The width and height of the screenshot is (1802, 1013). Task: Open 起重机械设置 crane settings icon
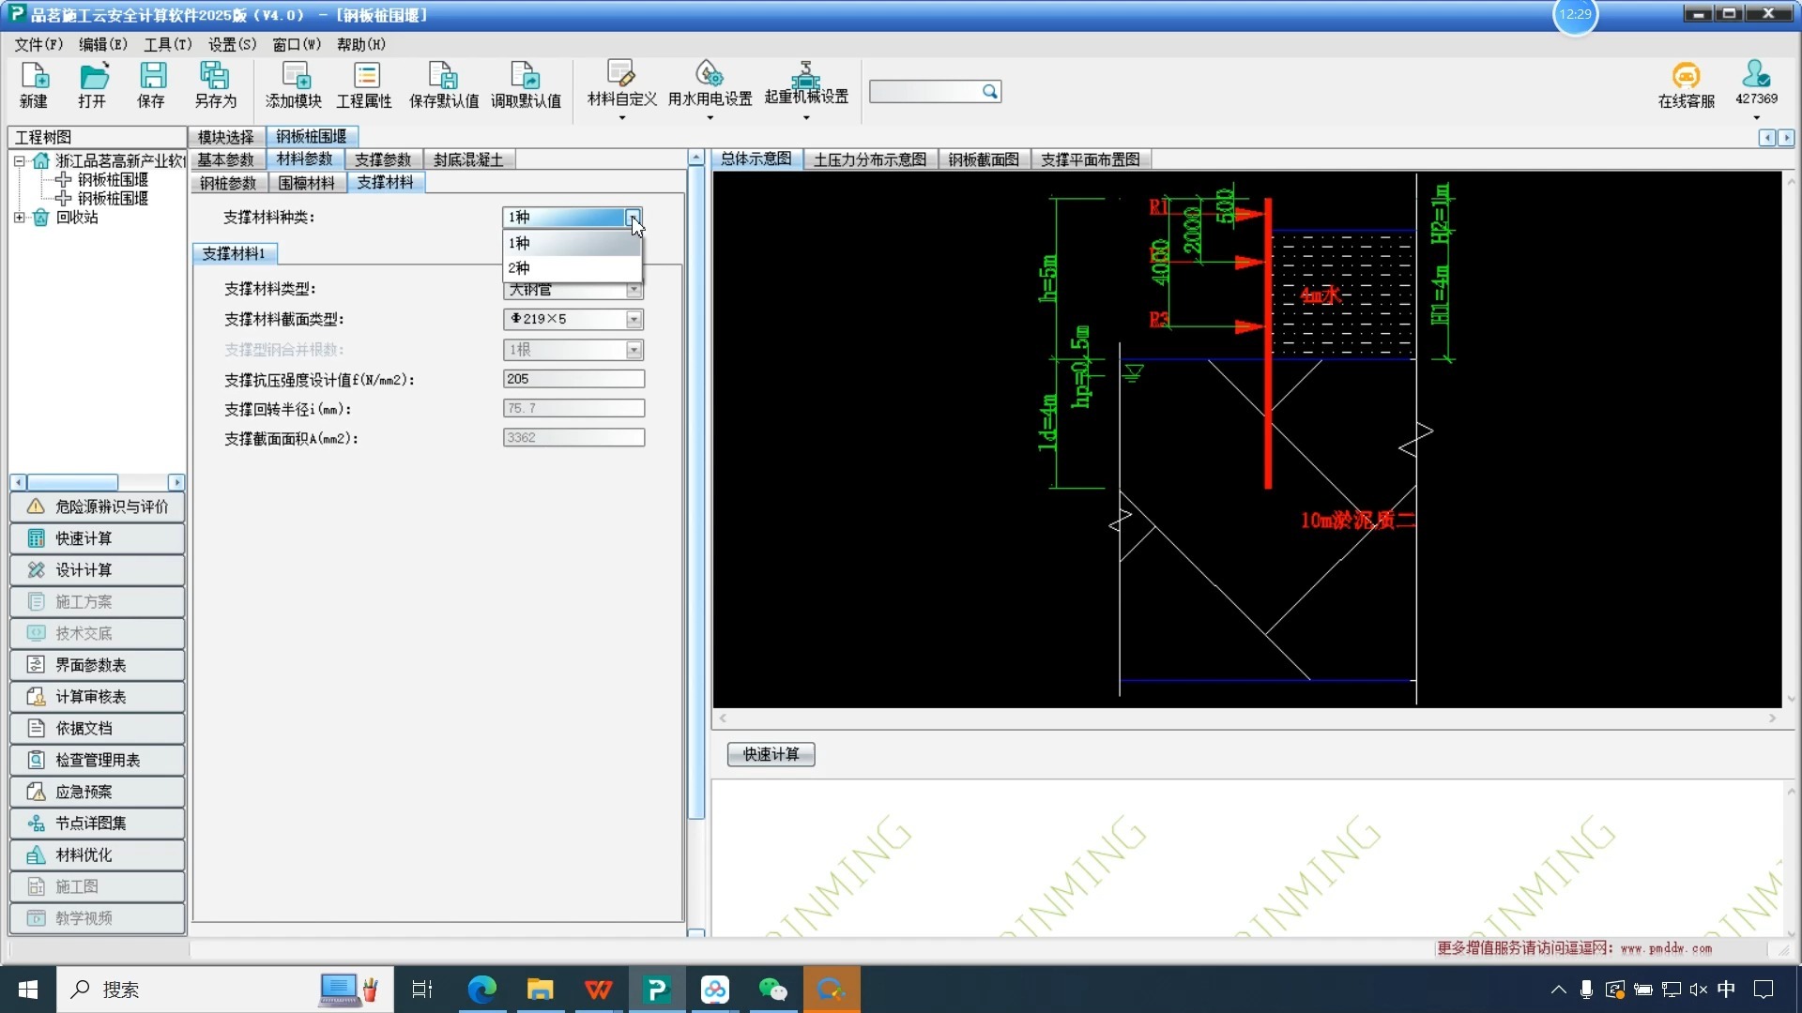click(805, 83)
